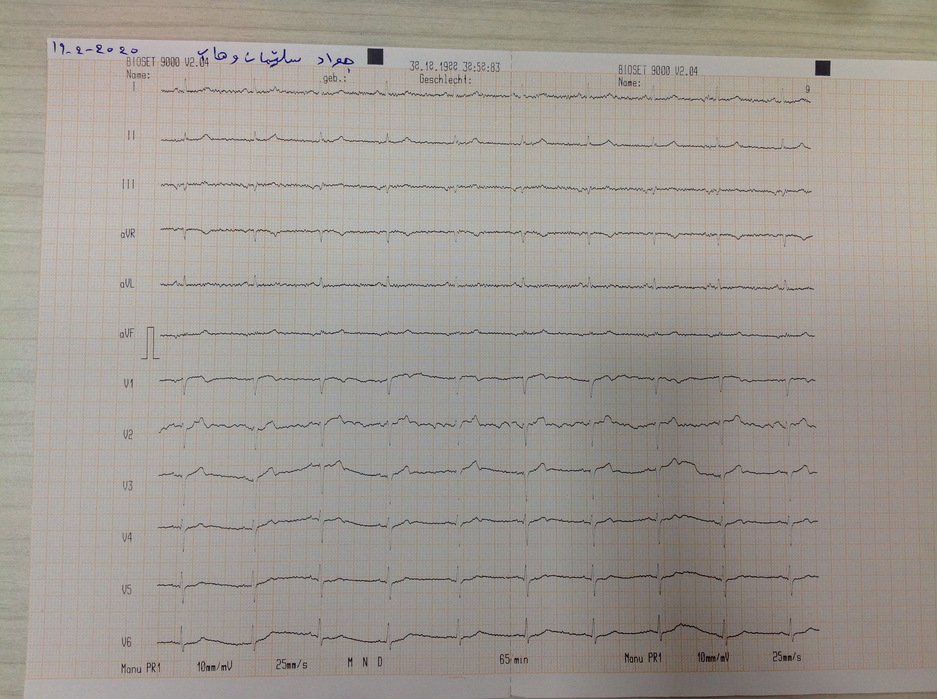Image resolution: width=937 pixels, height=699 pixels.
Task: Click the aVF lead label
Action: click(x=127, y=334)
